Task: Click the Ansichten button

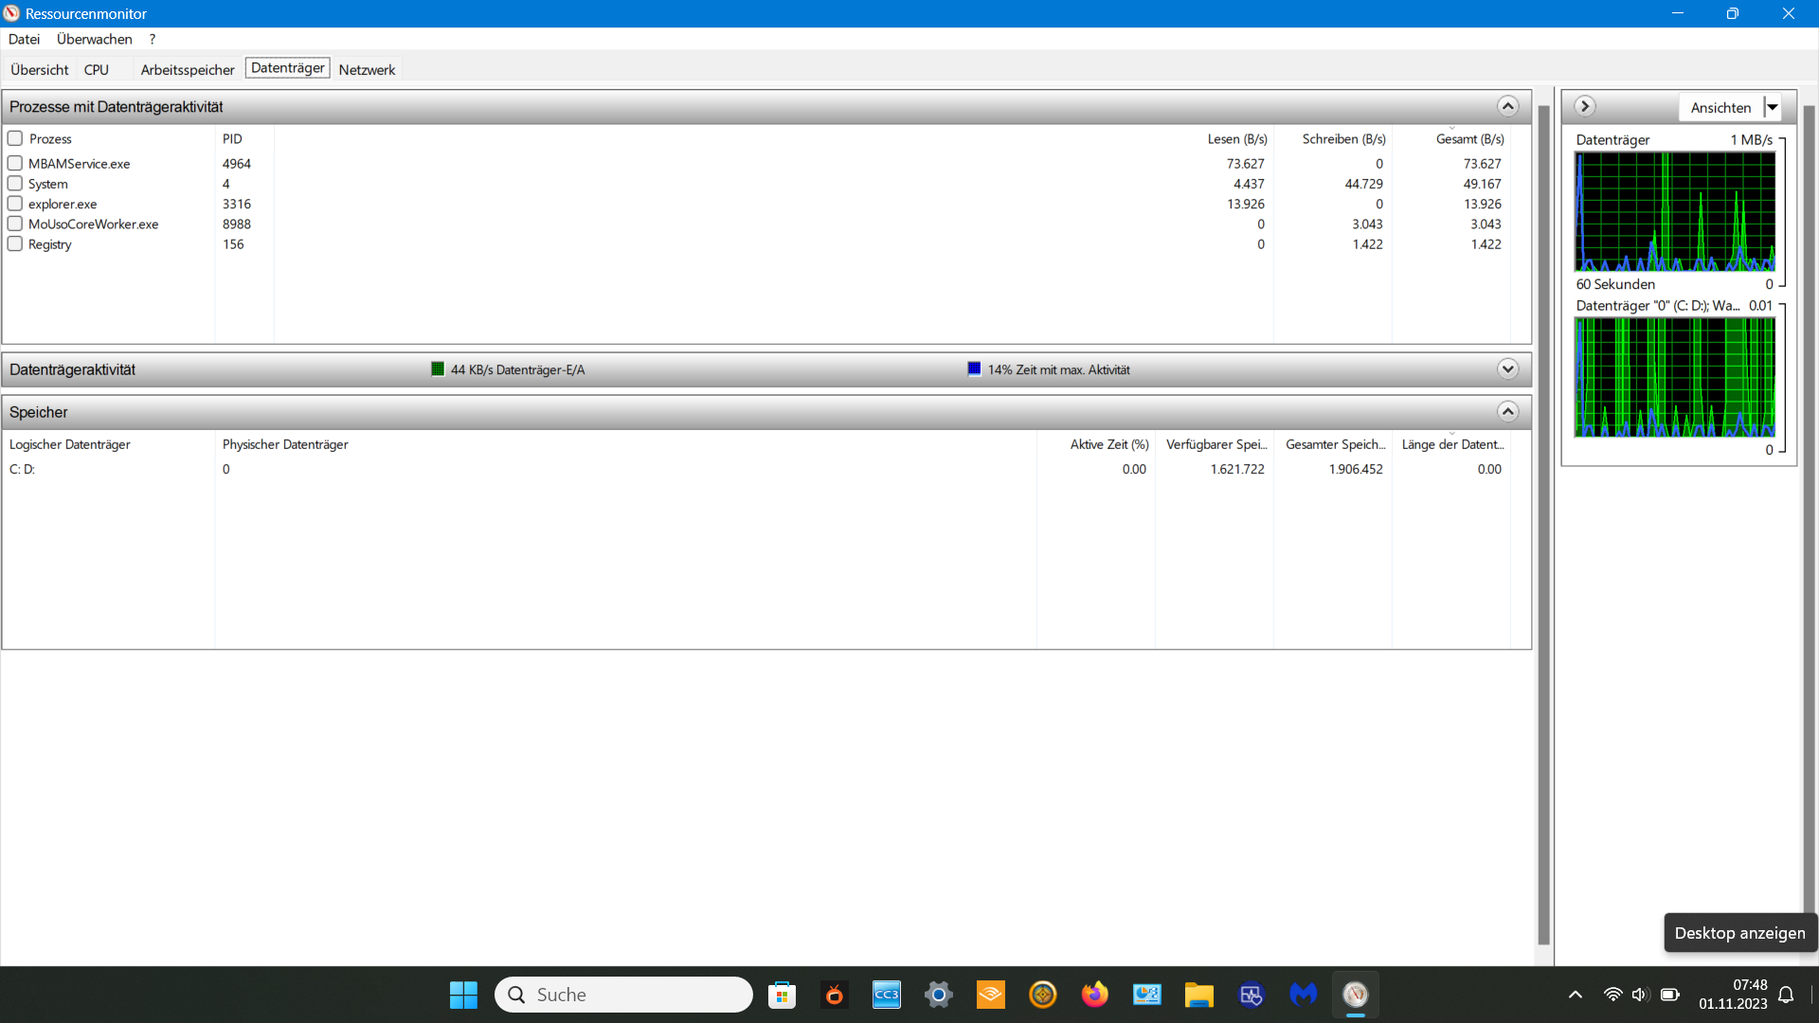Action: click(x=1720, y=107)
